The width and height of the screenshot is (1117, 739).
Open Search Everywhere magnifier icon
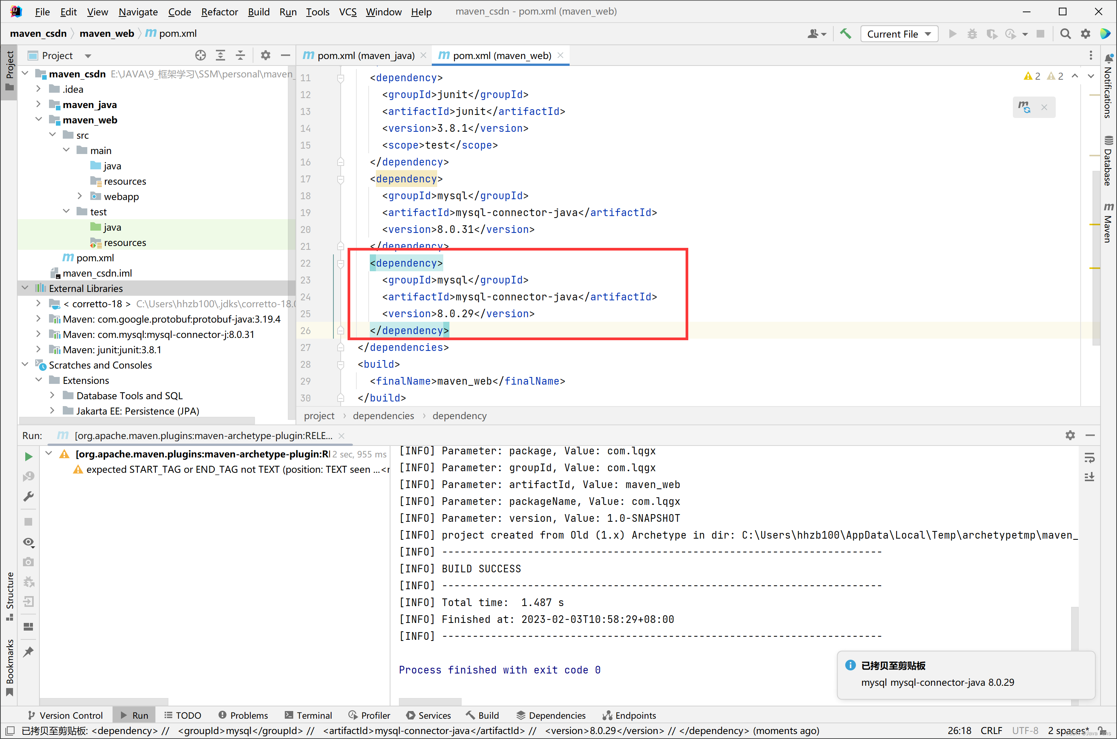click(x=1065, y=33)
